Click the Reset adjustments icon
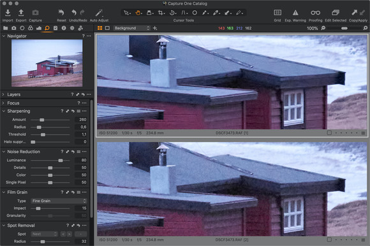 tap(61, 13)
